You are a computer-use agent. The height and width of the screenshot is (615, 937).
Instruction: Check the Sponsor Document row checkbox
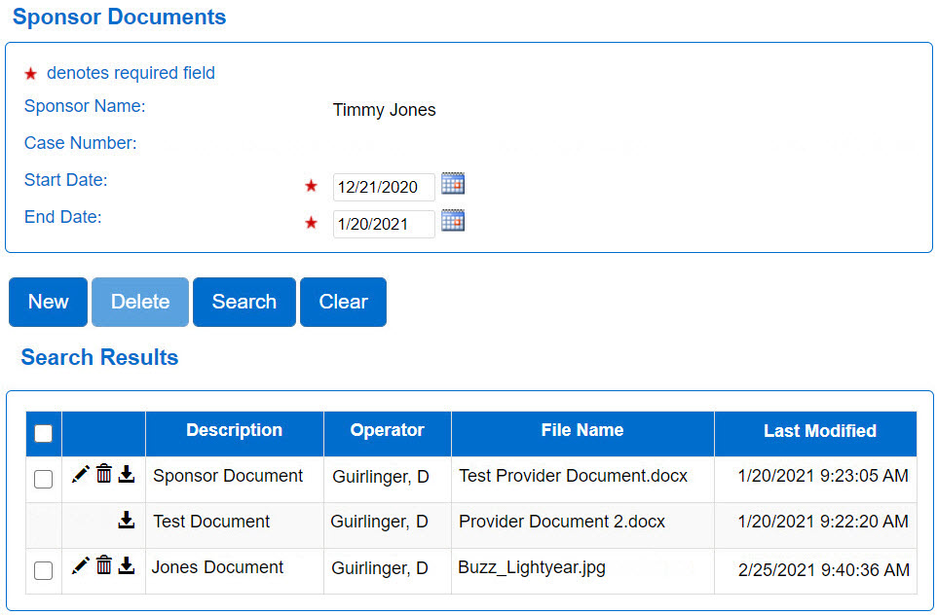point(43,479)
